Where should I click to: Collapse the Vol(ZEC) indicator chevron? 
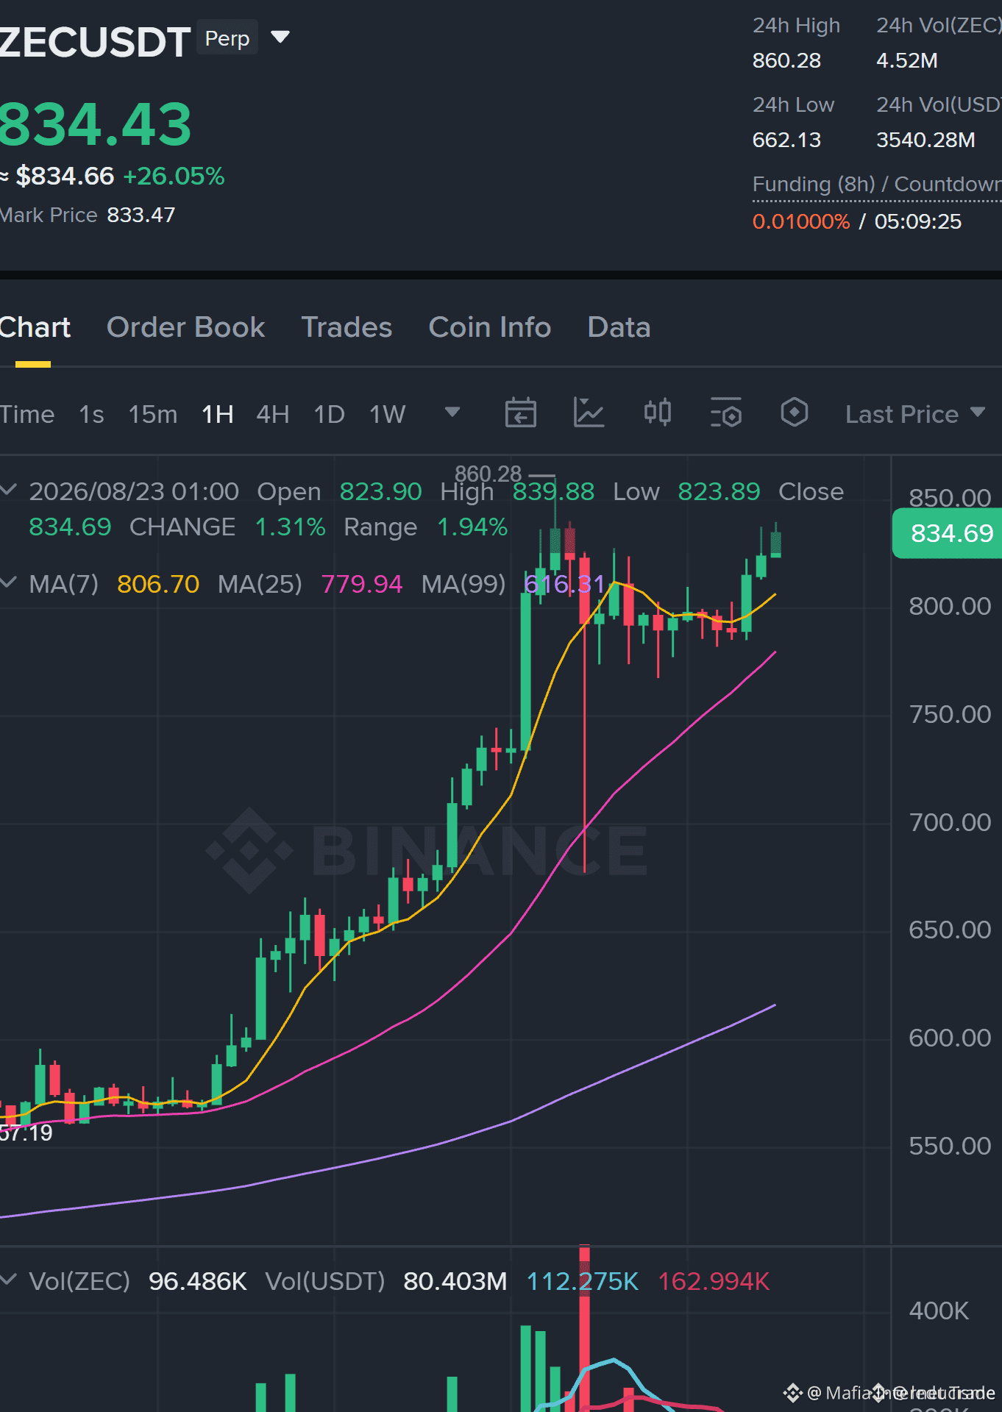click(8, 1280)
